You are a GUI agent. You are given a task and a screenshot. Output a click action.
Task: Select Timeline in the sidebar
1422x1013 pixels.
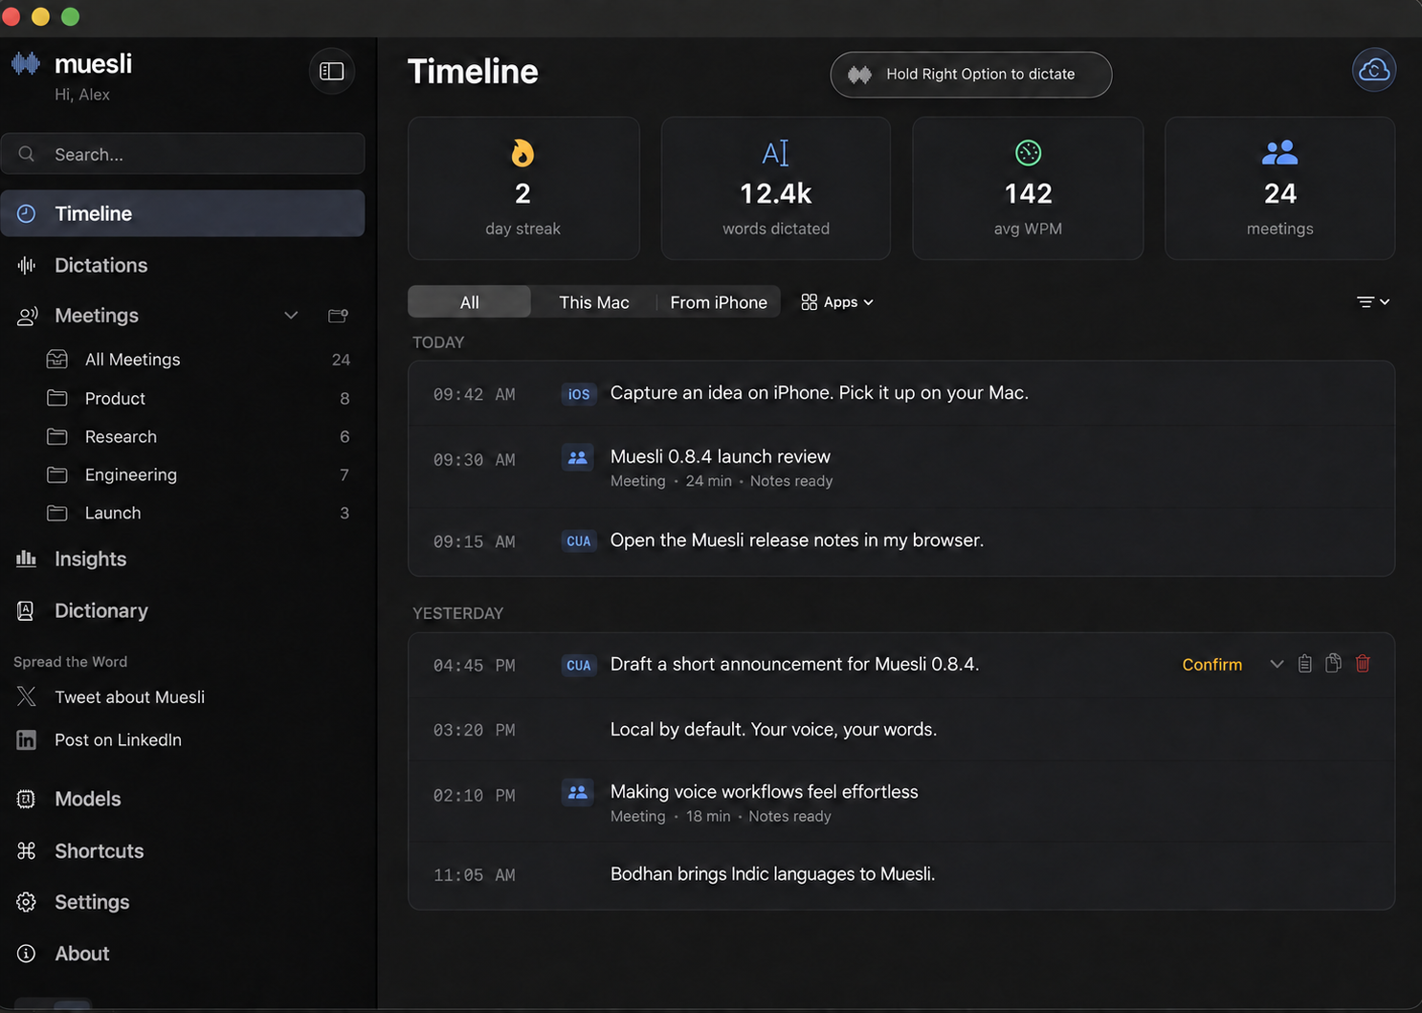coord(183,213)
